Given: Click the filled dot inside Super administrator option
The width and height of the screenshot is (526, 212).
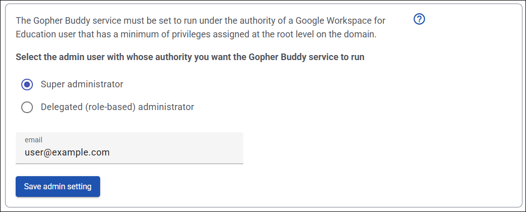Looking at the screenshot, I should (x=27, y=84).
